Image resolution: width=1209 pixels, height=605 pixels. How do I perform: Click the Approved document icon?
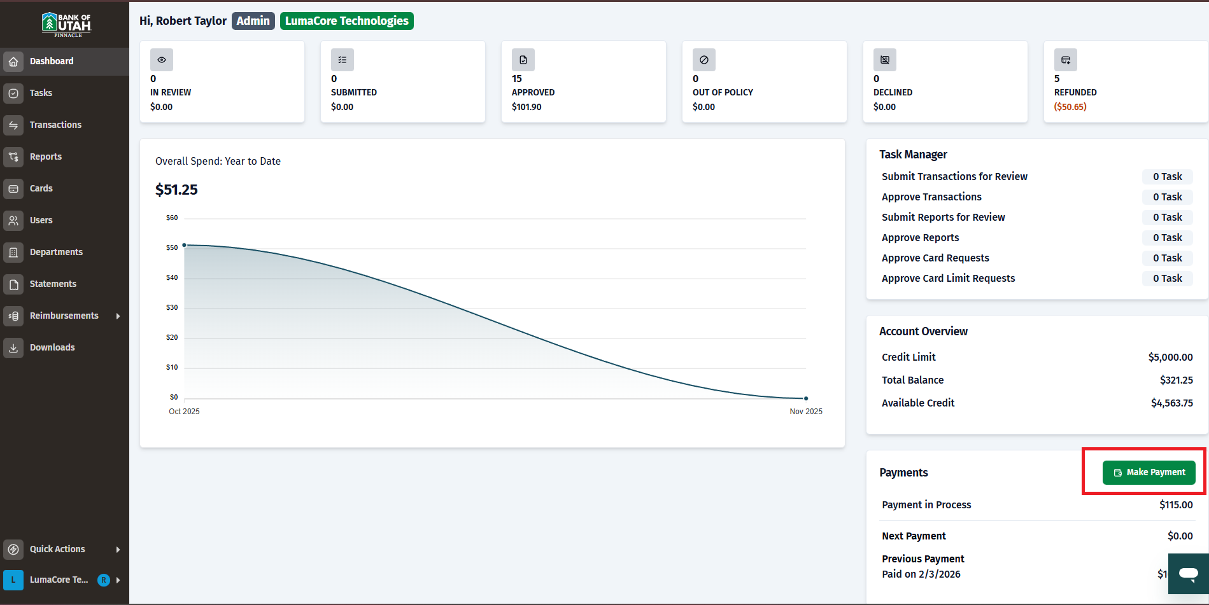click(x=523, y=60)
